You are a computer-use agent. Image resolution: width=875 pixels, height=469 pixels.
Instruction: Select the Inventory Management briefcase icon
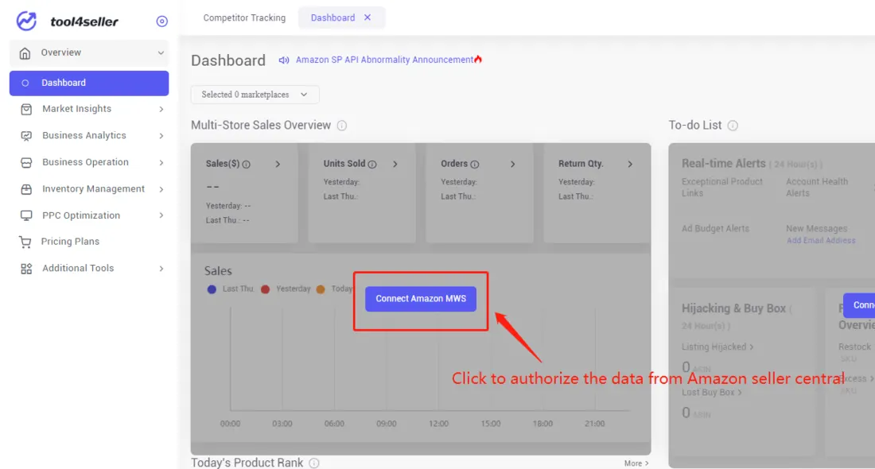(x=25, y=188)
